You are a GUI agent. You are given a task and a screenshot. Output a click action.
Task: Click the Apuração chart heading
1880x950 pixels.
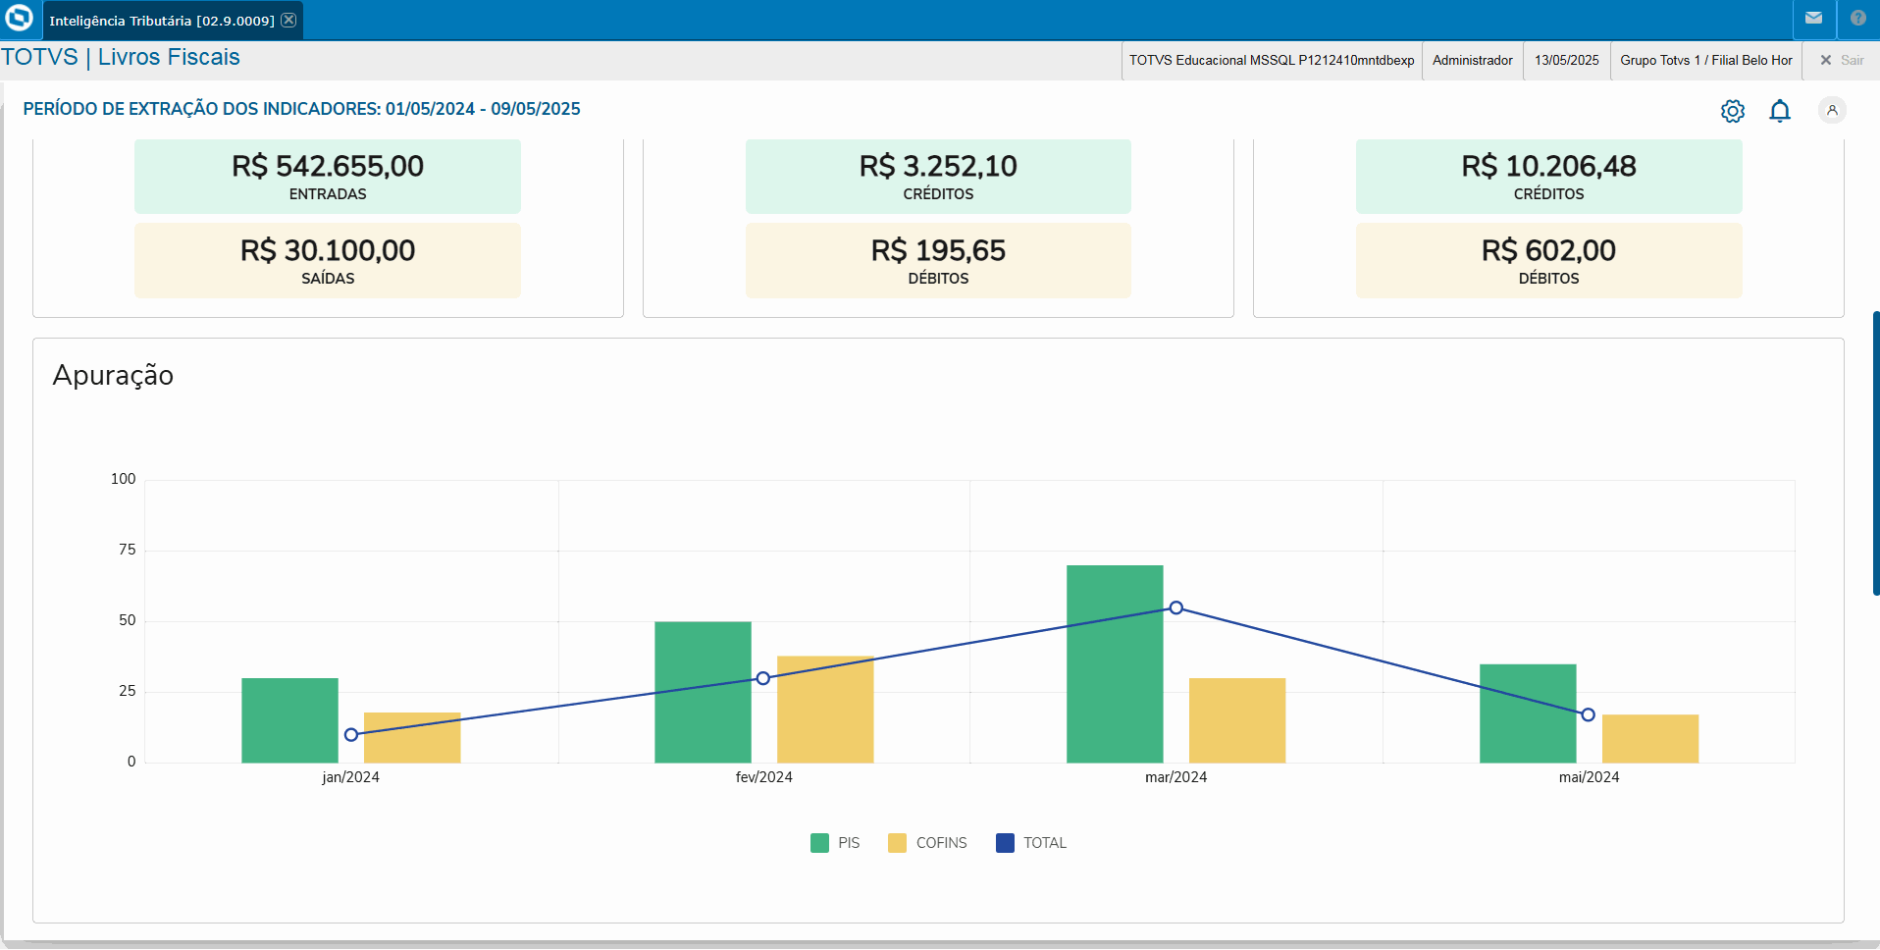[113, 376]
